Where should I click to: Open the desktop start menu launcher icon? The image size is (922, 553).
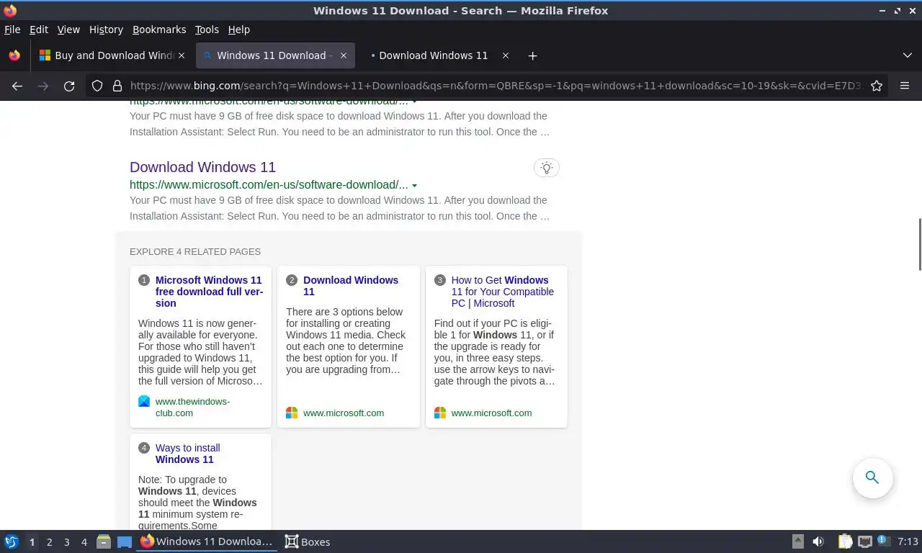tap(11, 541)
